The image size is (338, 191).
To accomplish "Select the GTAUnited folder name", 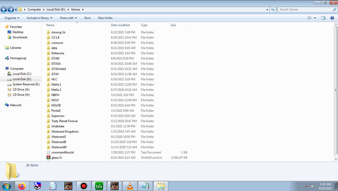I will pyautogui.click(x=59, y=69).
